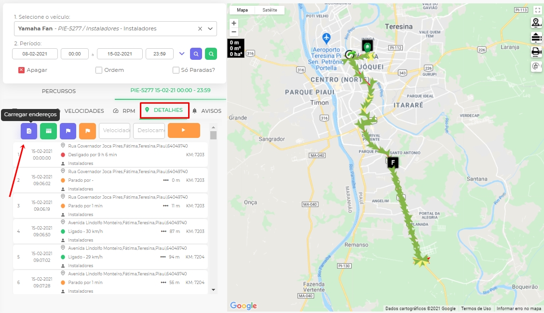Click the details list scrollbar thumb

point(213,135)
